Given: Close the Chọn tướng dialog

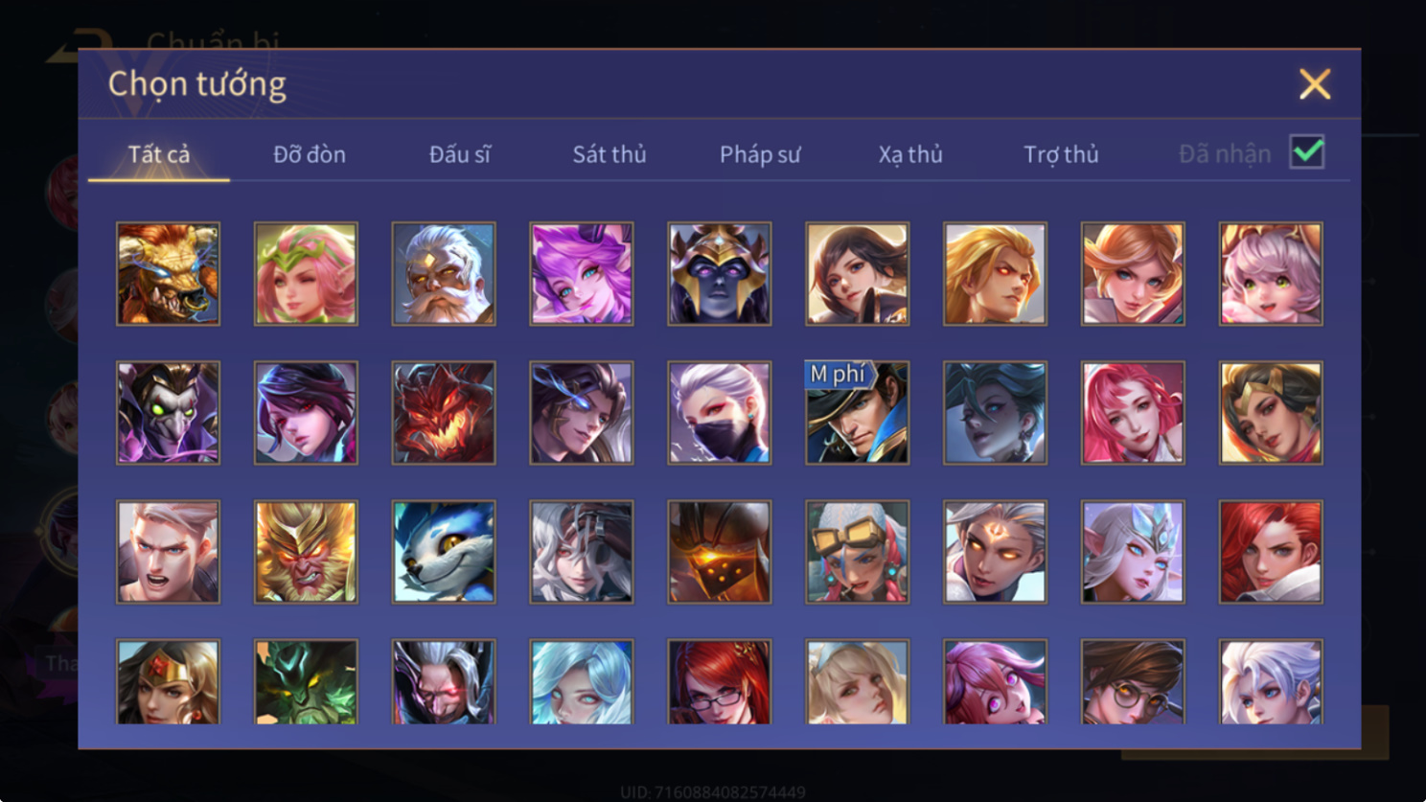Looking at the screenshot, I should pos(1315,84).
